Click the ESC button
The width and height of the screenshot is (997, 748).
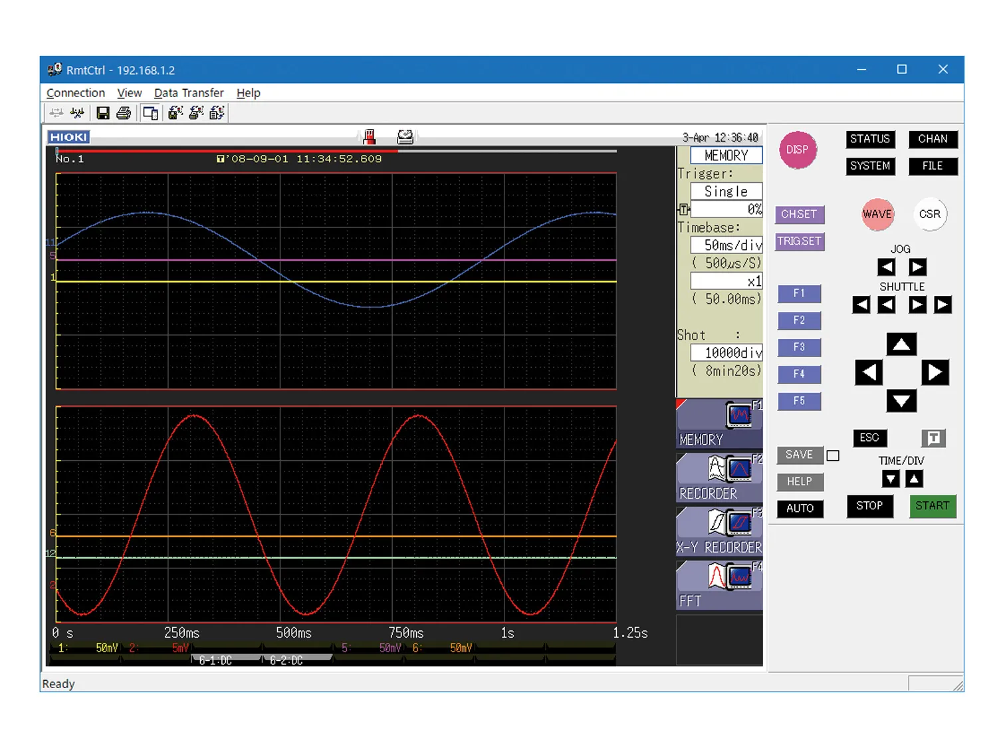pos(869,438)
